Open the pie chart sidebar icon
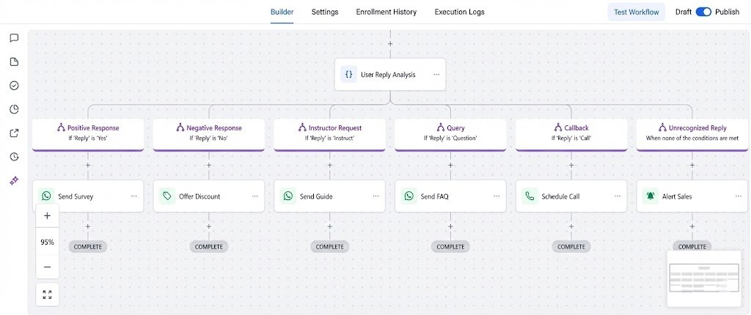This screenshot has width=751, height=315. pos(14,109)
